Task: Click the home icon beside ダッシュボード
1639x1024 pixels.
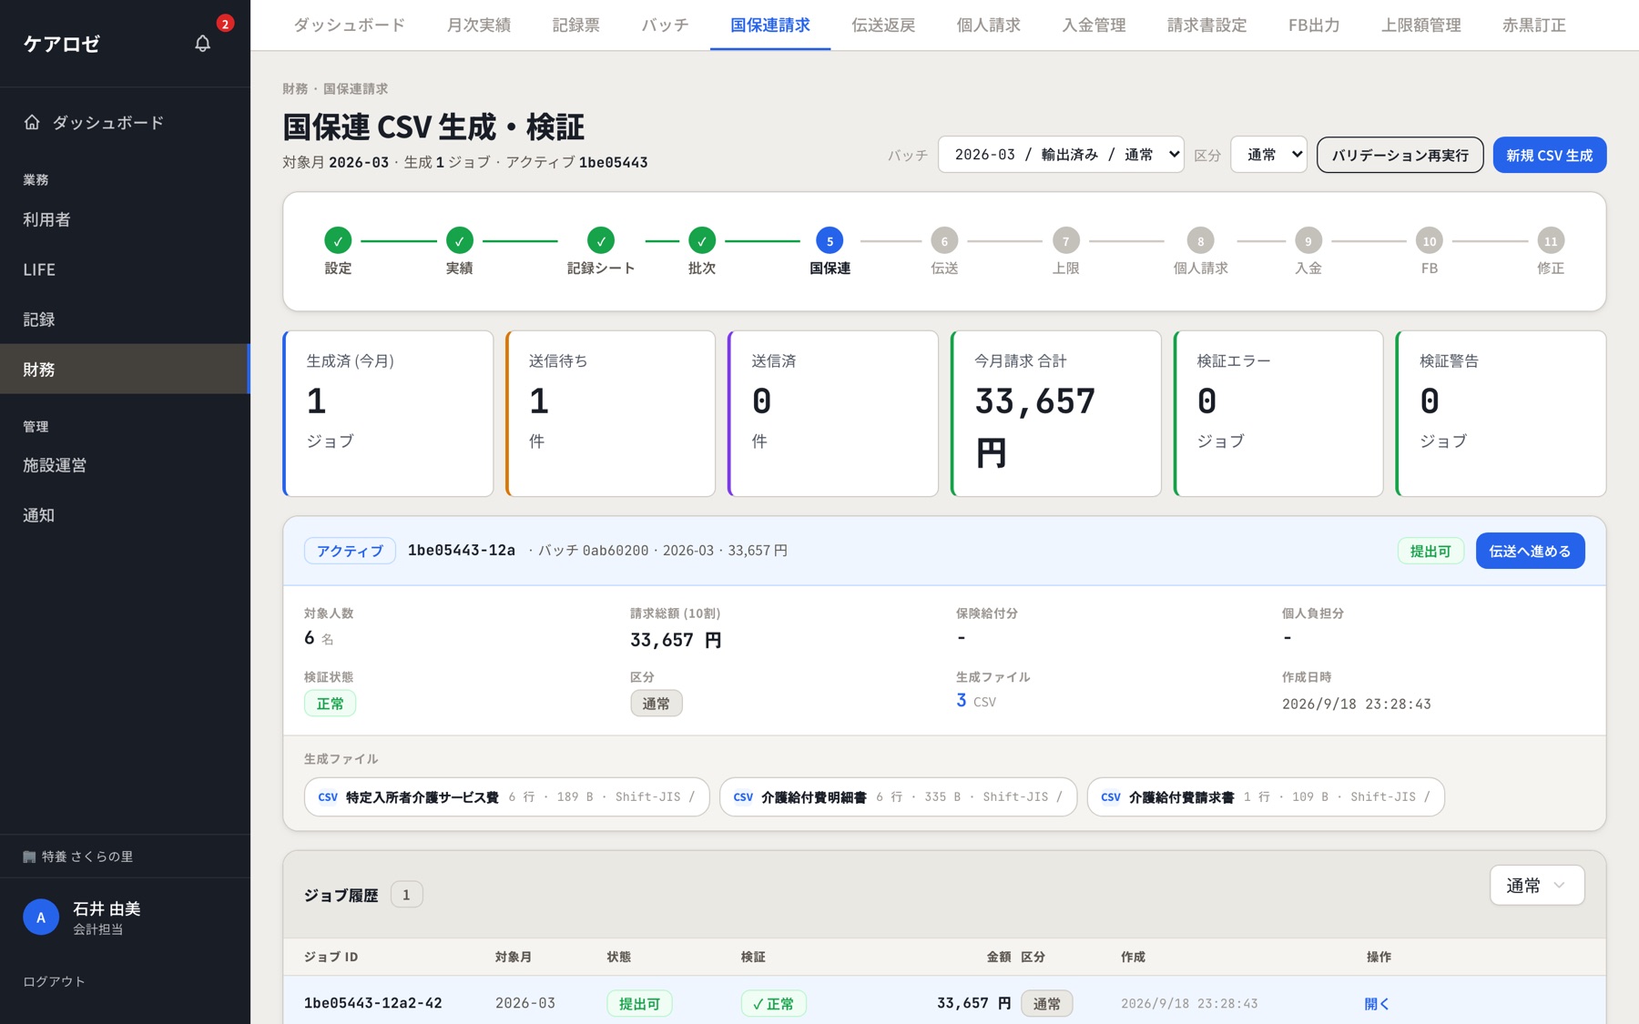Action: pyautogui.click(x=32, y=122)
